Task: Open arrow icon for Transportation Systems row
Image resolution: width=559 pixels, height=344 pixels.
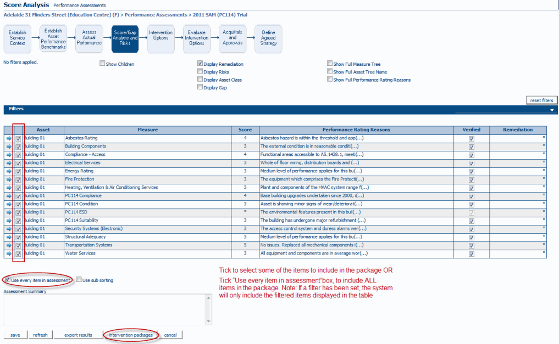Action: coord(9,245)
